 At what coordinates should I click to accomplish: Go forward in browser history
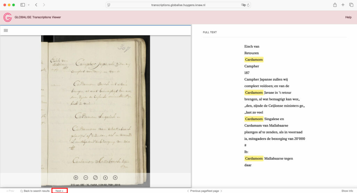pos(44,5)
